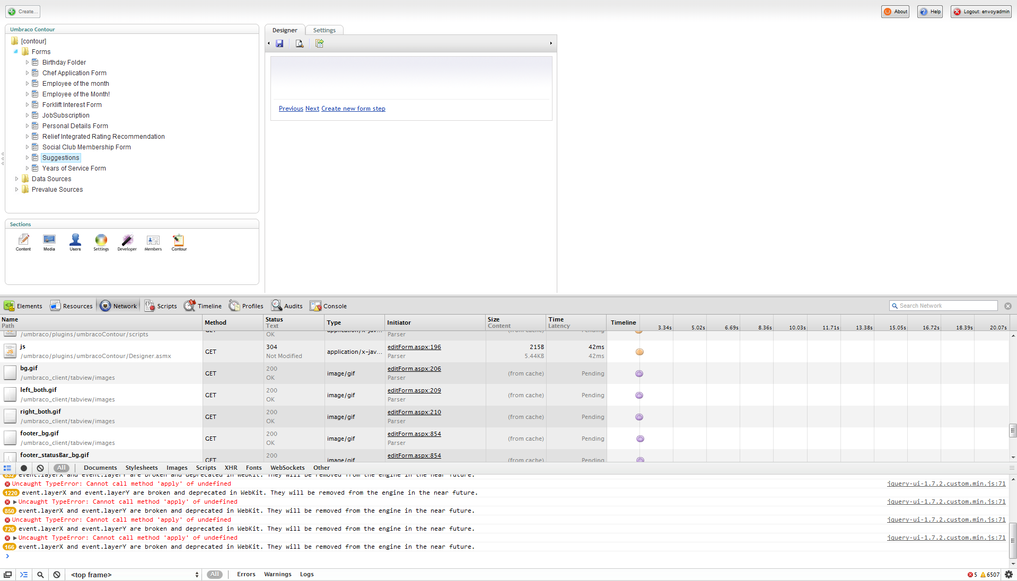
Task: Click the network timeline marker for bg.gif
Action: coord(639,374)
